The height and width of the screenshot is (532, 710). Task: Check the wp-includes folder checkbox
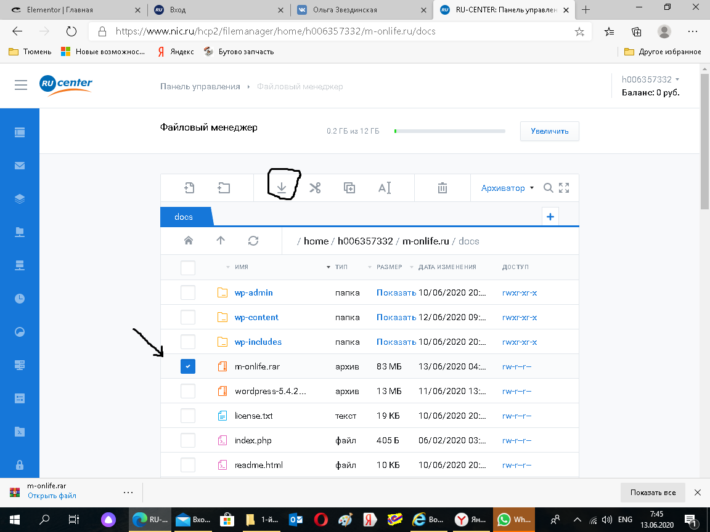coord(188,342)
